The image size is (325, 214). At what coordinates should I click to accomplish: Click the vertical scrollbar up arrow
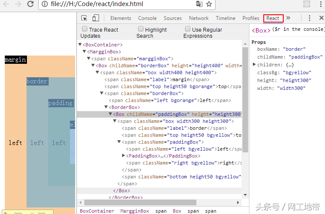point(245,44)
